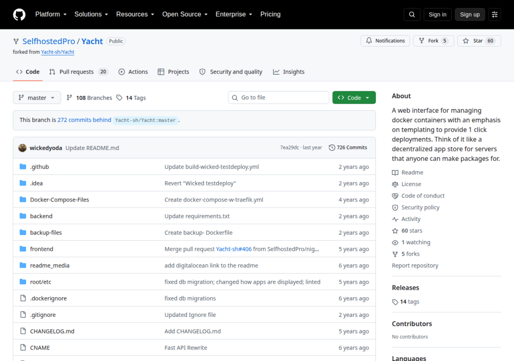Screen dimensions: 514x361
Task: Open the Yacht-sh#406 pull request link
Action: click(x=234, y=249)
